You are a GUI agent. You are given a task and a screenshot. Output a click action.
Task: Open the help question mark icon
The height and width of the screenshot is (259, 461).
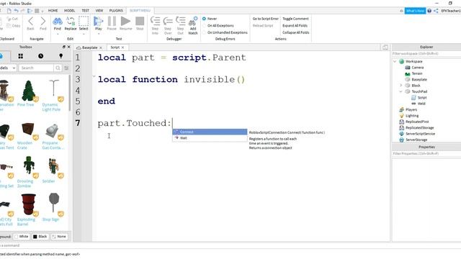click(429, 11)
